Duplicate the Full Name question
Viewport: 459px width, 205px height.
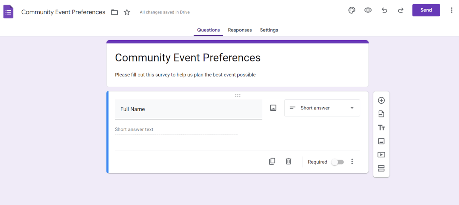pos(272,161)
